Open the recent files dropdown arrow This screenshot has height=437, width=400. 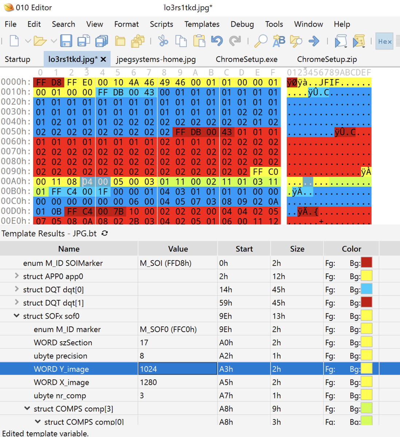pyautogui.click(x=54, y=41)
